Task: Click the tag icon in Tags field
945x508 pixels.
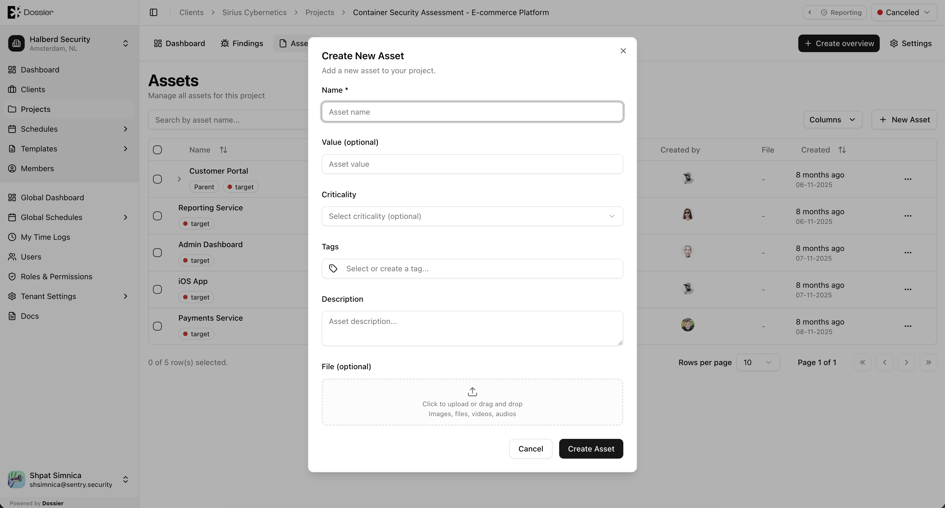Action: click(333, 269)
